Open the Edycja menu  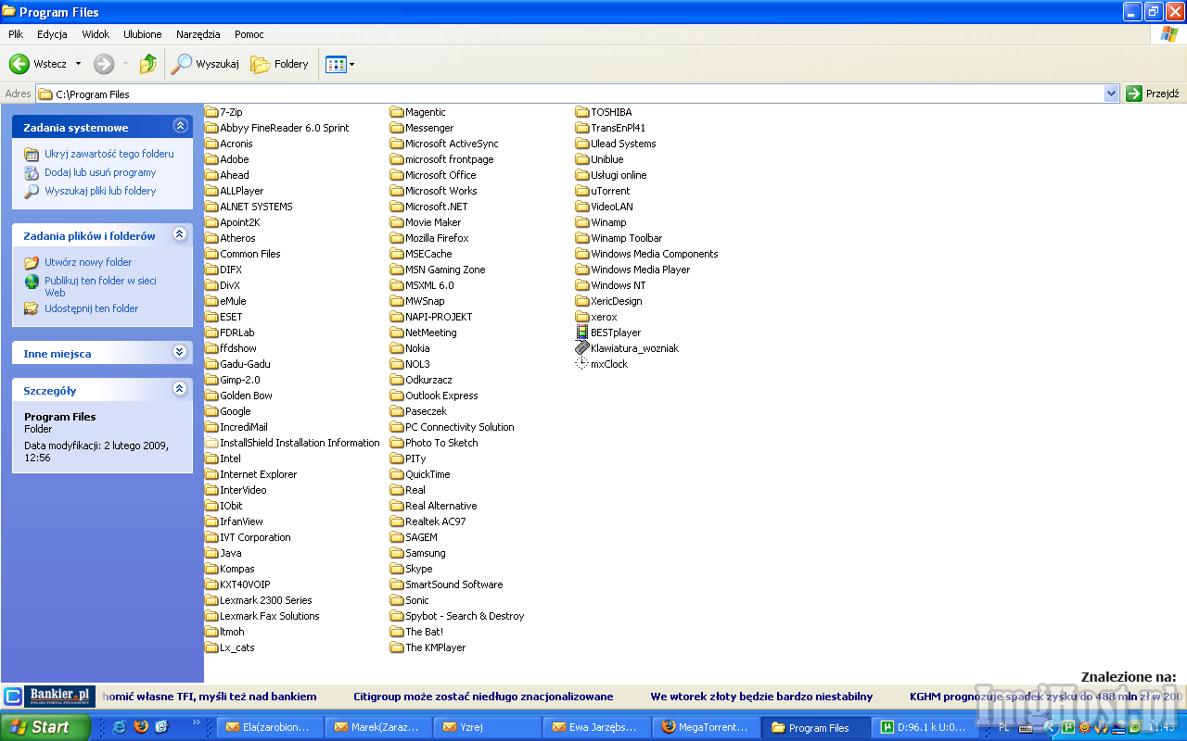point(52,34)
